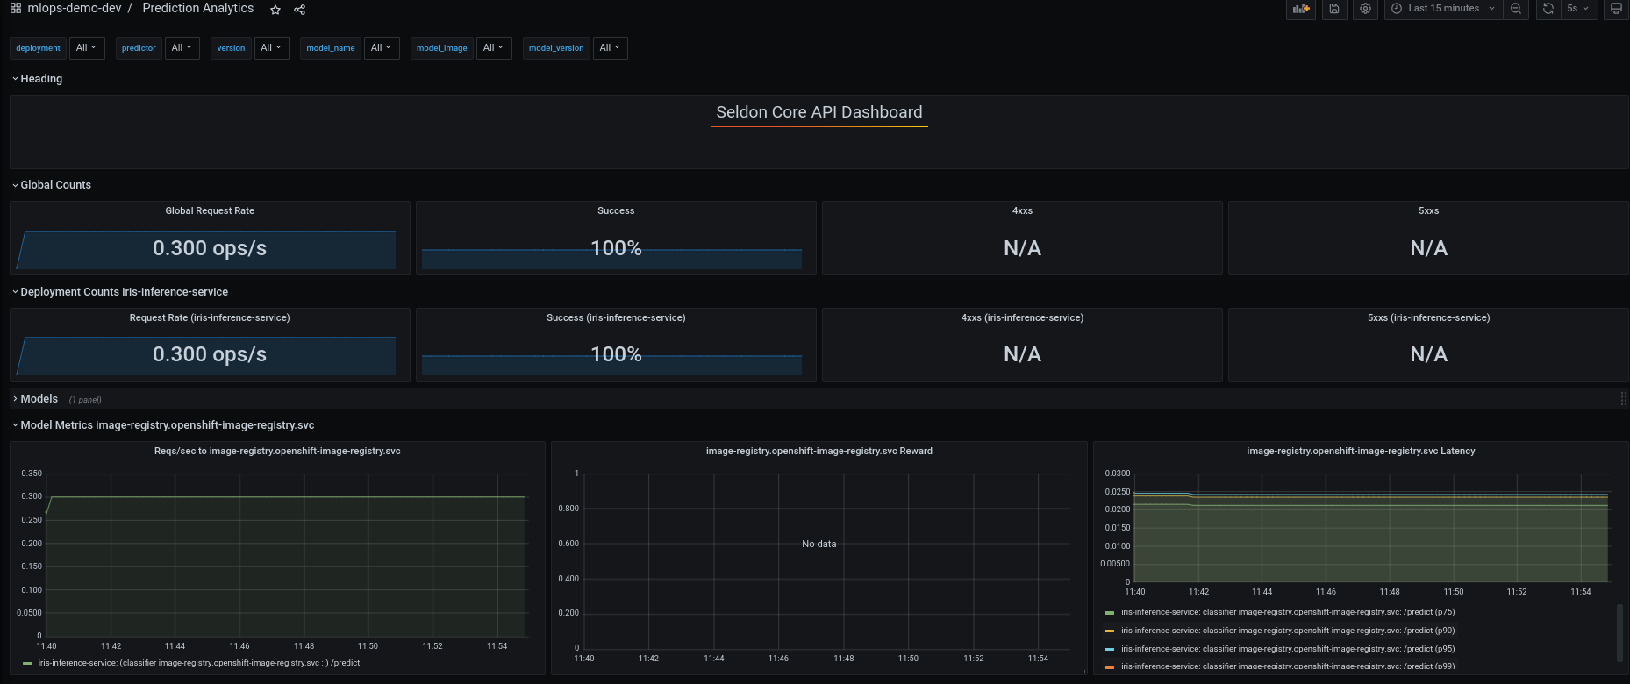Click the p75 legend color swatch
The width and height of the screenshot is (1630, 684).
click(1109, 613)
